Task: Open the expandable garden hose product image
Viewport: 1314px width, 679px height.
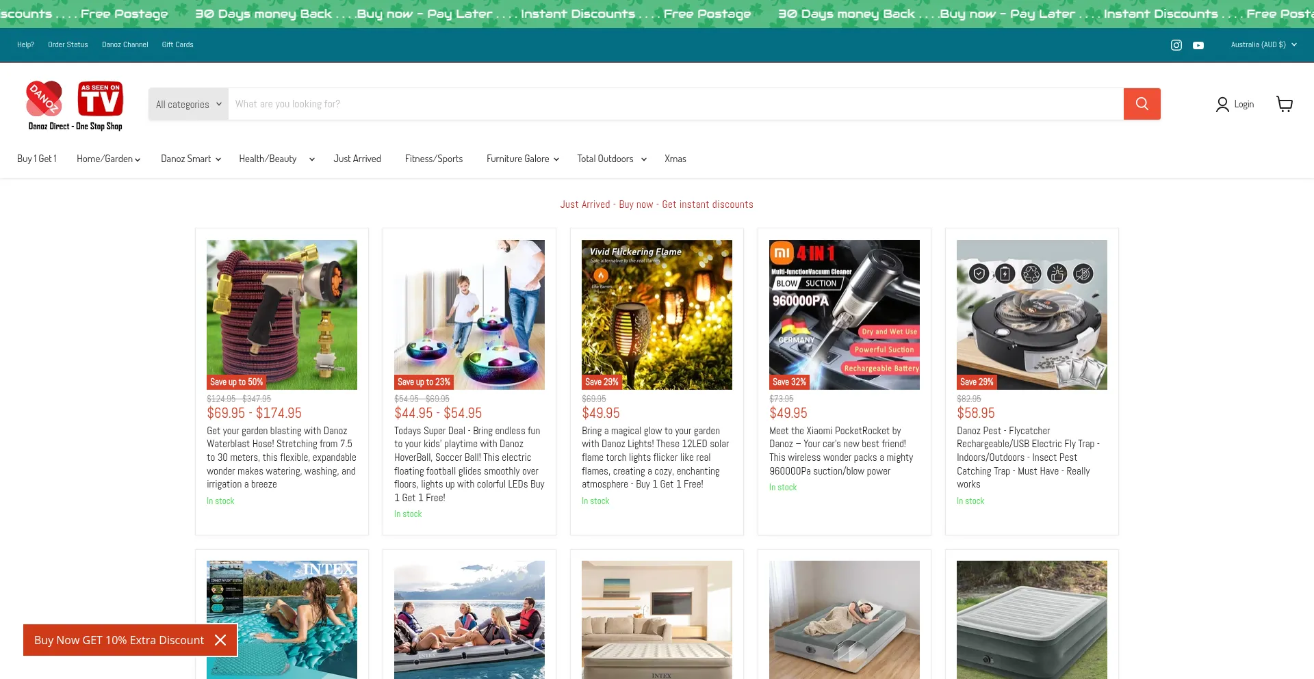Action: point(282,315)
